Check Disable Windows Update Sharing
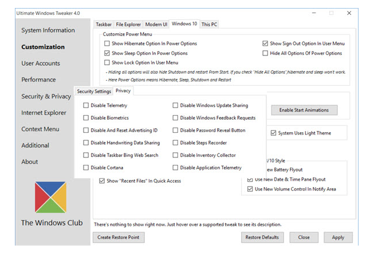The image size is (370, 257). click(x=175, y=105)
